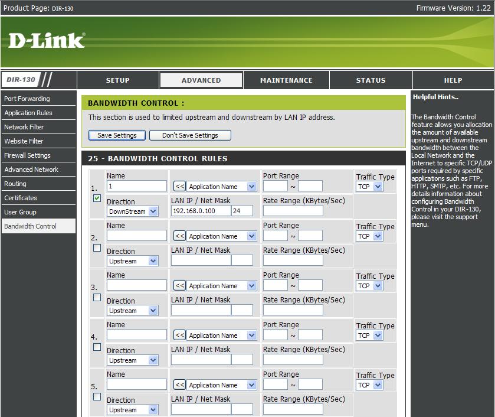The height and width of the screenshot is (417, 495).
Task: Click rule 5 Rate Range field
Action: pyautogui.click(x=293, y=409)
